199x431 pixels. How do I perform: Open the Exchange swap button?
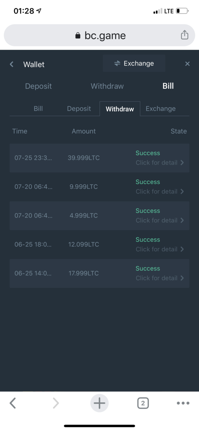coord(134,64)
